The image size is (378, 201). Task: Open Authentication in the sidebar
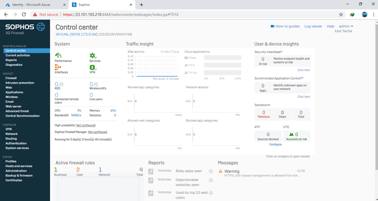pyautogui.click(x=16, y=144)
